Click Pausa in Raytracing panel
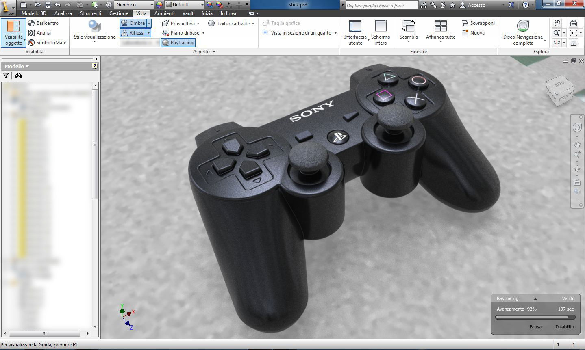Image resolution: width=585 pixels, height=350 pixels. click(535, 327)
